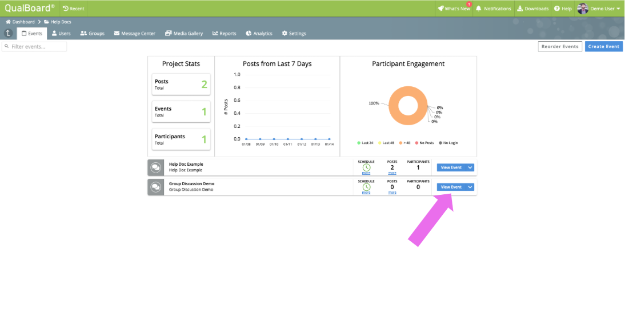Toggle the No Posts legend item

tap(424, 143)
